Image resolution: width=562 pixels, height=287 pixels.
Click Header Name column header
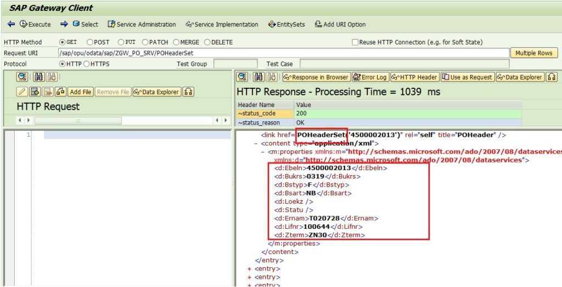pos(265,105)
